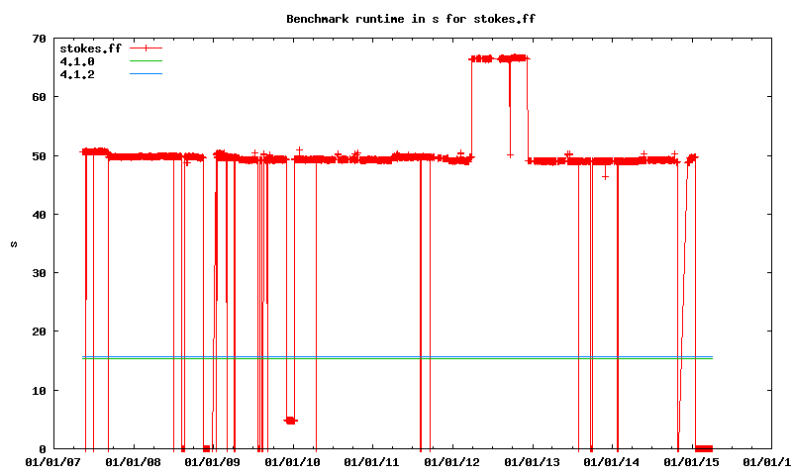Viewport: 792px width, 475px height.
Task: Click the red point cluster near 5 seconds
Action: click(290, 421)
